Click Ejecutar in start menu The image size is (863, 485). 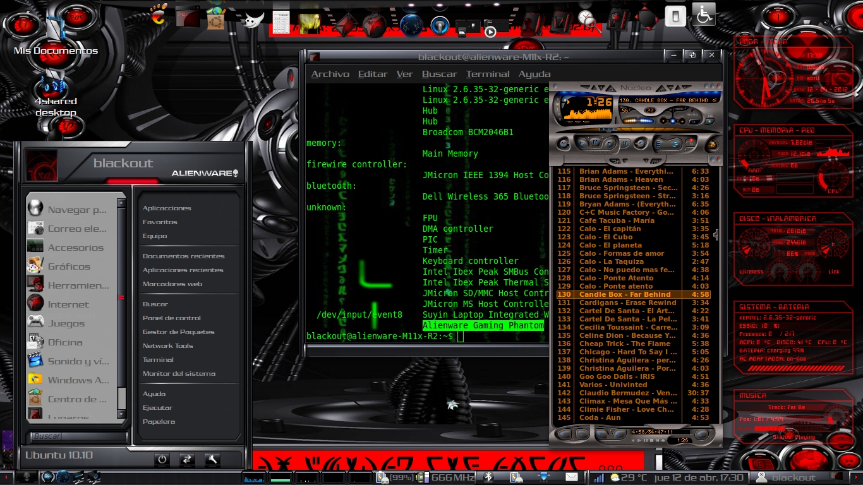[157, 407]
